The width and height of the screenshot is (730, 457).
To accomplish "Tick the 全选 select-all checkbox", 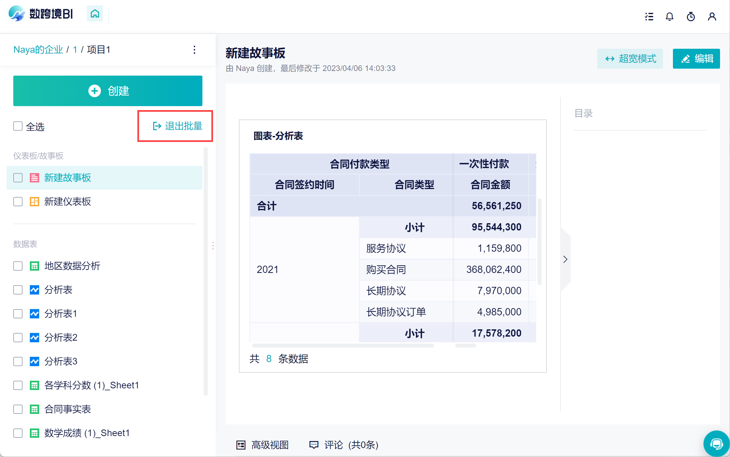I will (x=18, y=126).
